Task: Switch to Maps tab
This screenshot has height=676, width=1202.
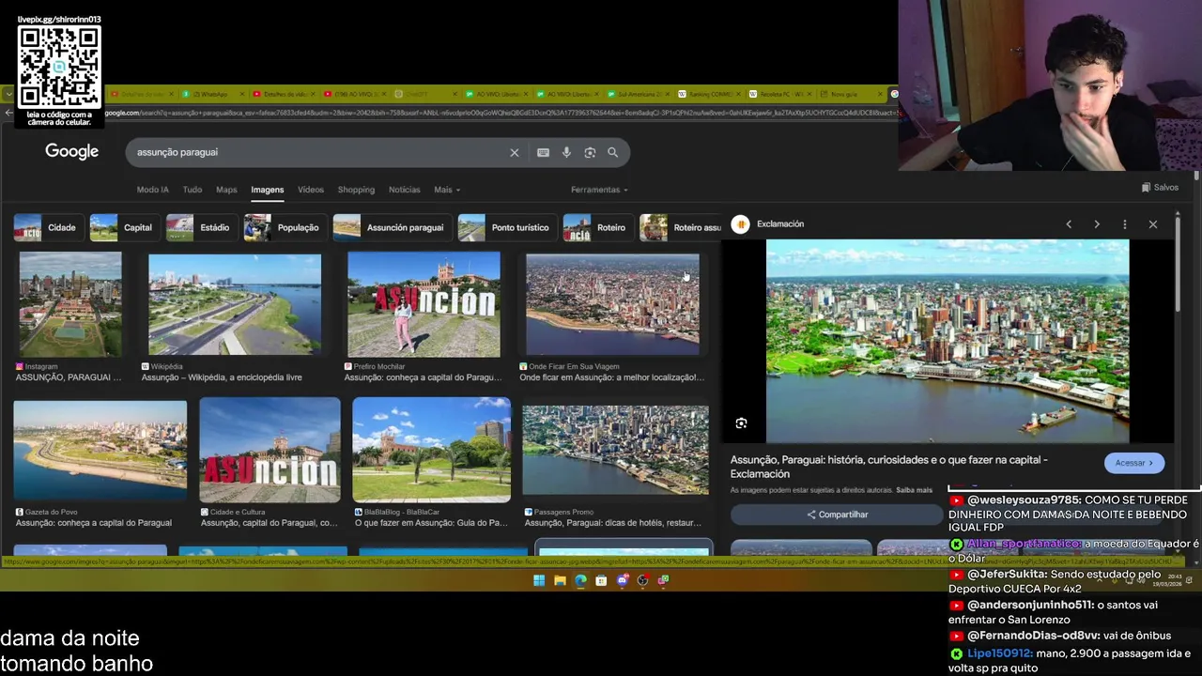Action: coord(226,190)
